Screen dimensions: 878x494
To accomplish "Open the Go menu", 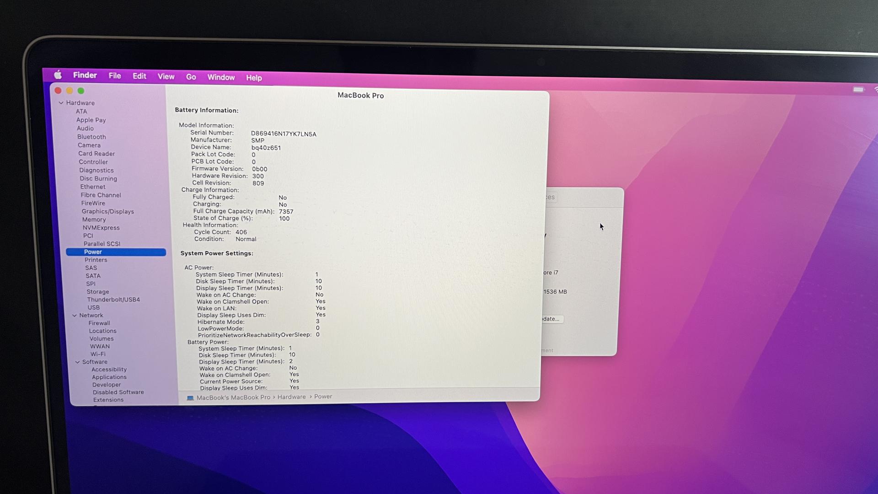I will pyautogui.click(x=191, y=77).
